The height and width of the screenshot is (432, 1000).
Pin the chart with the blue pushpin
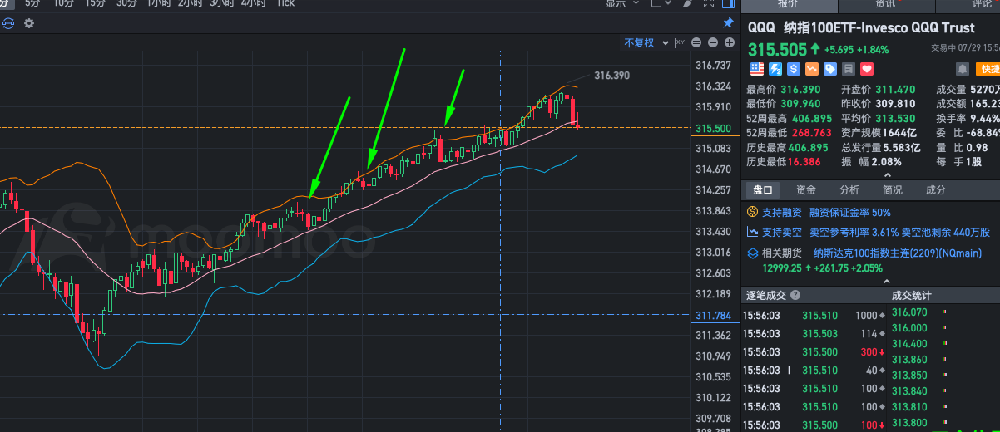coord(729,23)
